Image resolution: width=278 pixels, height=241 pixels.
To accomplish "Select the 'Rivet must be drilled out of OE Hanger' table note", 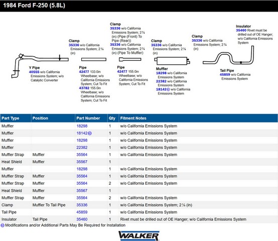I will coord(183,219).
